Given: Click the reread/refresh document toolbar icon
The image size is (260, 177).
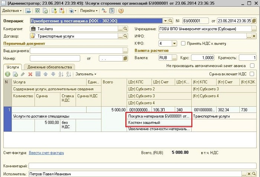Looking at the screenshot, I should pyautogui.click(x=37, y=11).
